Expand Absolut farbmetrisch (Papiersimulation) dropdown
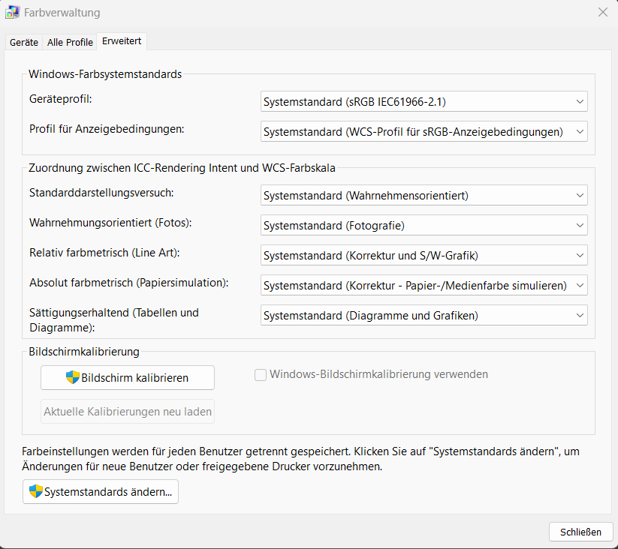This screenshot has height=549, width=618. [424, 286]
